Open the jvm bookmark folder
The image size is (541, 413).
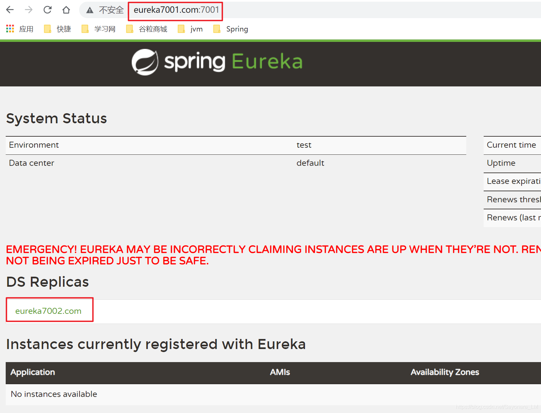click(x=190, y=29)
